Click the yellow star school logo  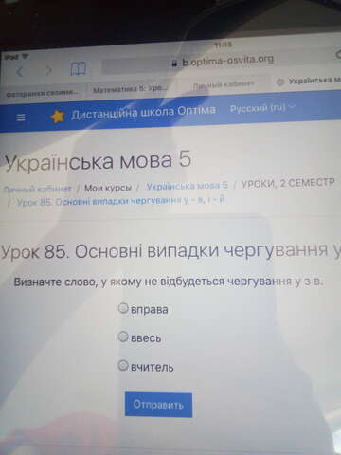[58, 117]
